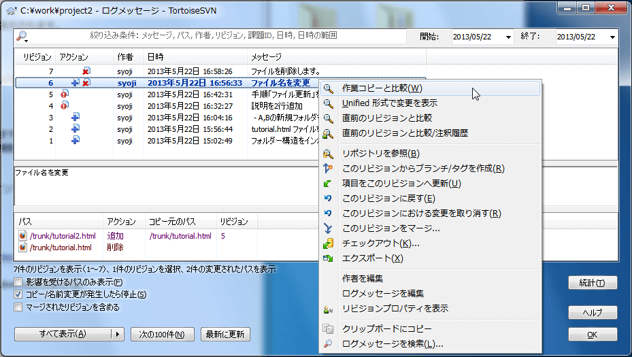Click the すべて表示(A) button
This screenshot has height=357, width=632.
tap(63, 334)
